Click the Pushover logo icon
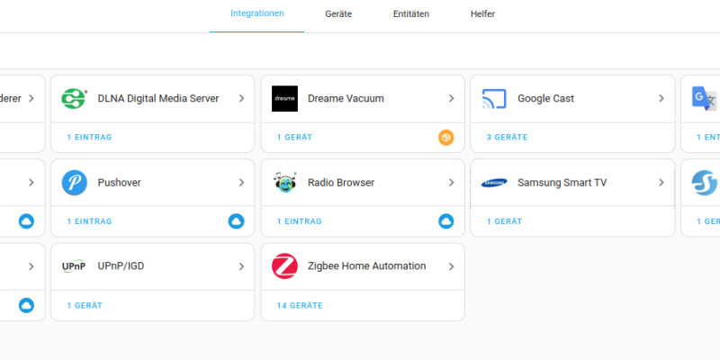 point(74,183)
